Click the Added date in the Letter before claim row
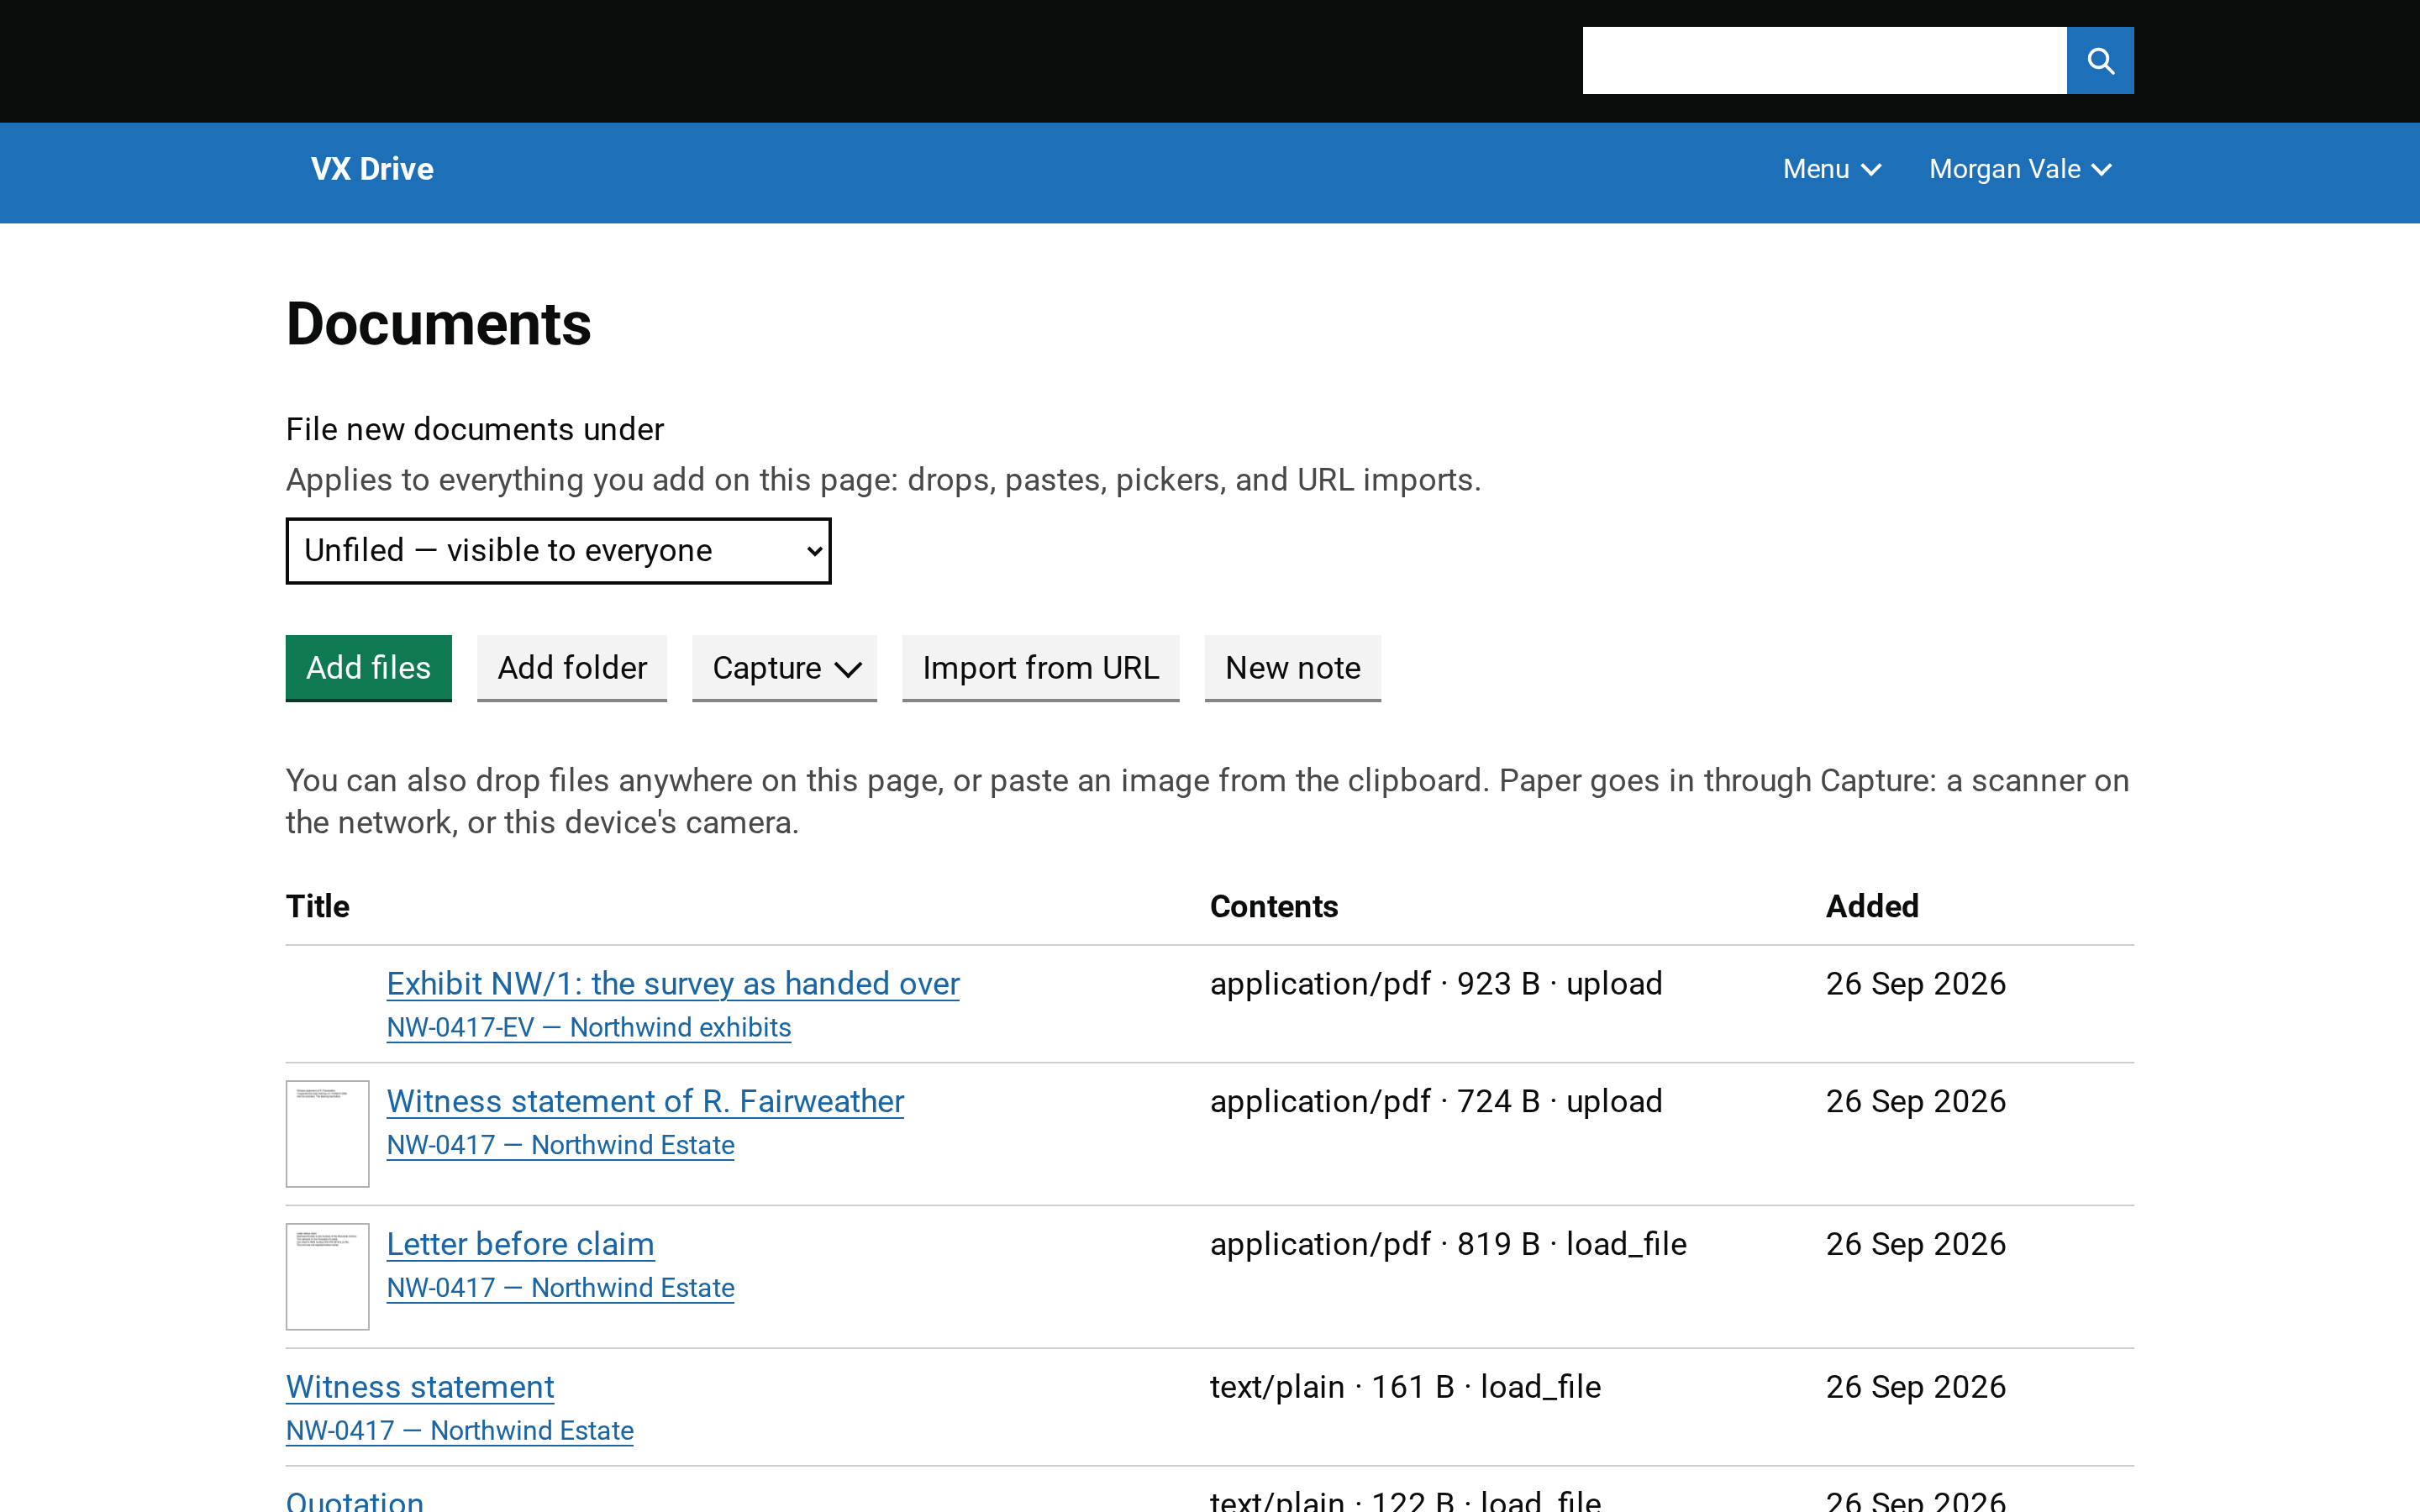The image size is (2420, 1512). [1916, 1244]
